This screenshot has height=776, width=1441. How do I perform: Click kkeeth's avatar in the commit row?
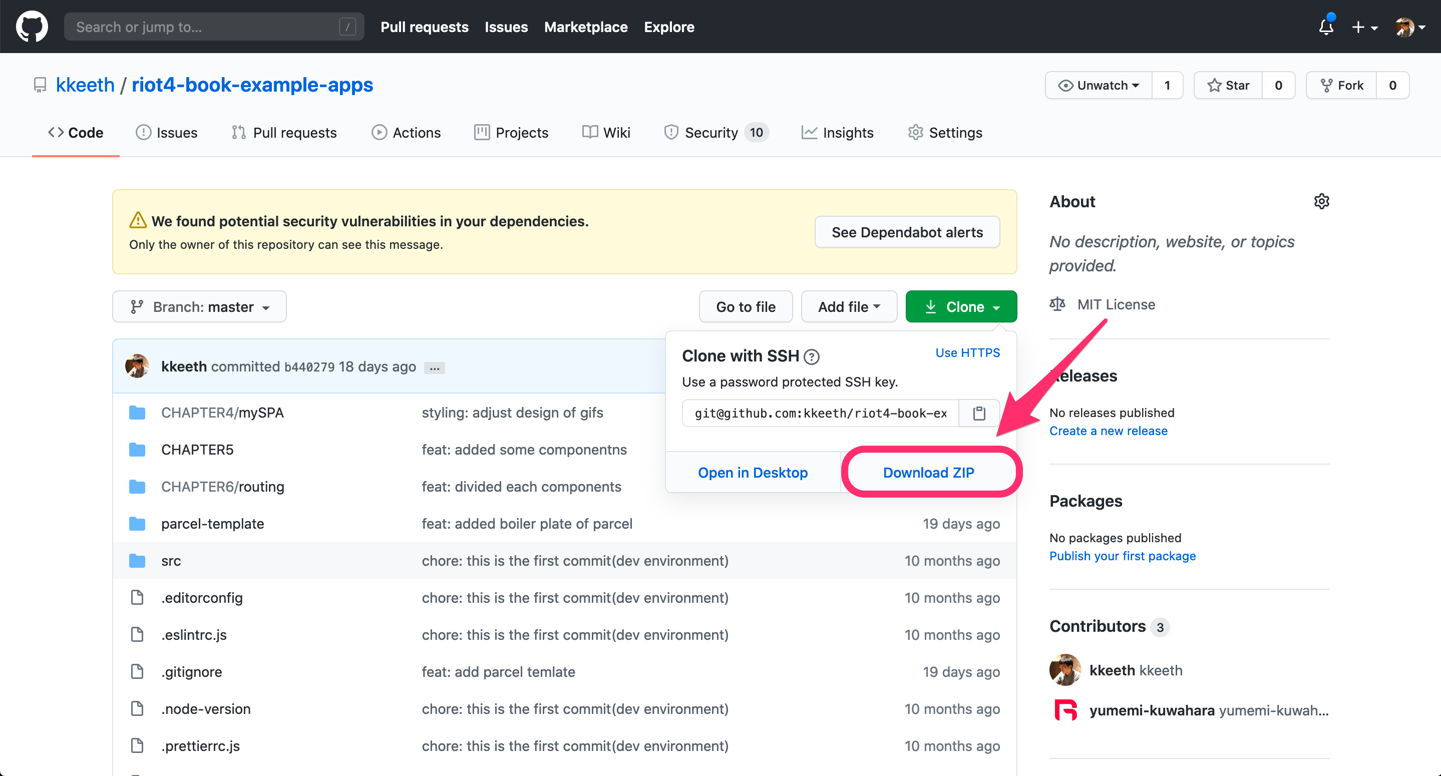tap(137, 366)
